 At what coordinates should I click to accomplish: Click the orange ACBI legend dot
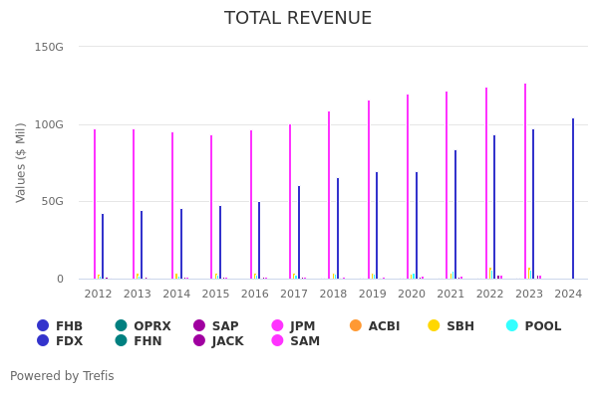(x=356, y=326)
